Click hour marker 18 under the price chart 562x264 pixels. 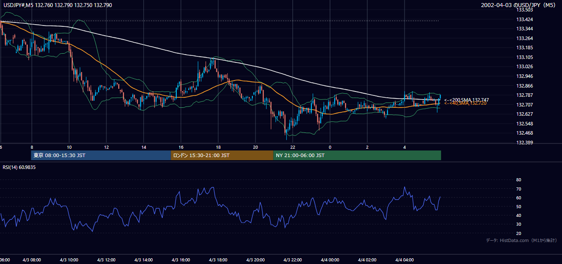(x=219, y=147)
